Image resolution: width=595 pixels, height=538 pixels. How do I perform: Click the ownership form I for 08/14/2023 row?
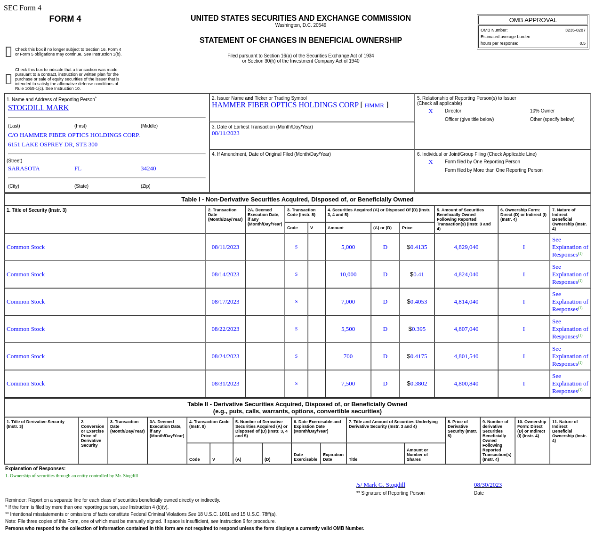coord(524,274)
